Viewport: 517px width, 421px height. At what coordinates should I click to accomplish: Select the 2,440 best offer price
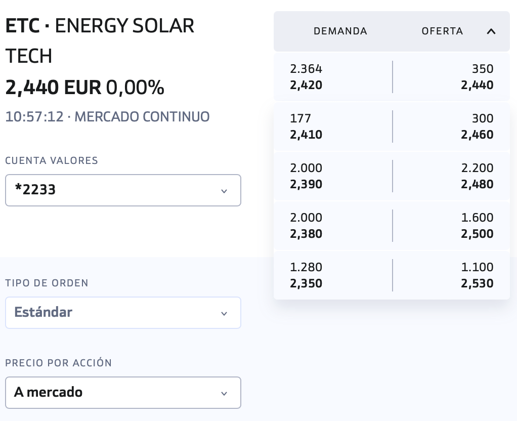[x=477, y=85]
